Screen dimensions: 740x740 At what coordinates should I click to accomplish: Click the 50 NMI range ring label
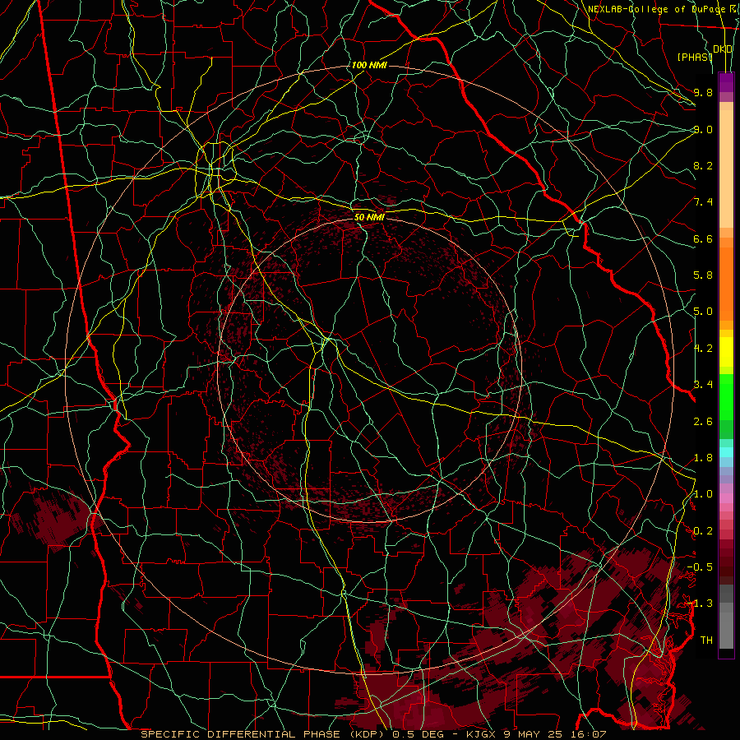click(x=369, y=217)
